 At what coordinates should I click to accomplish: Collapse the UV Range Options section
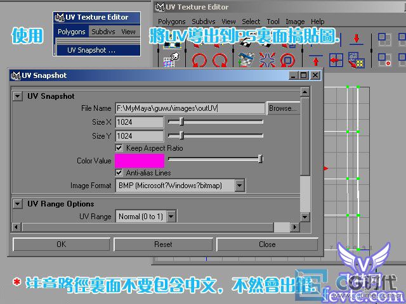point(18,204)
